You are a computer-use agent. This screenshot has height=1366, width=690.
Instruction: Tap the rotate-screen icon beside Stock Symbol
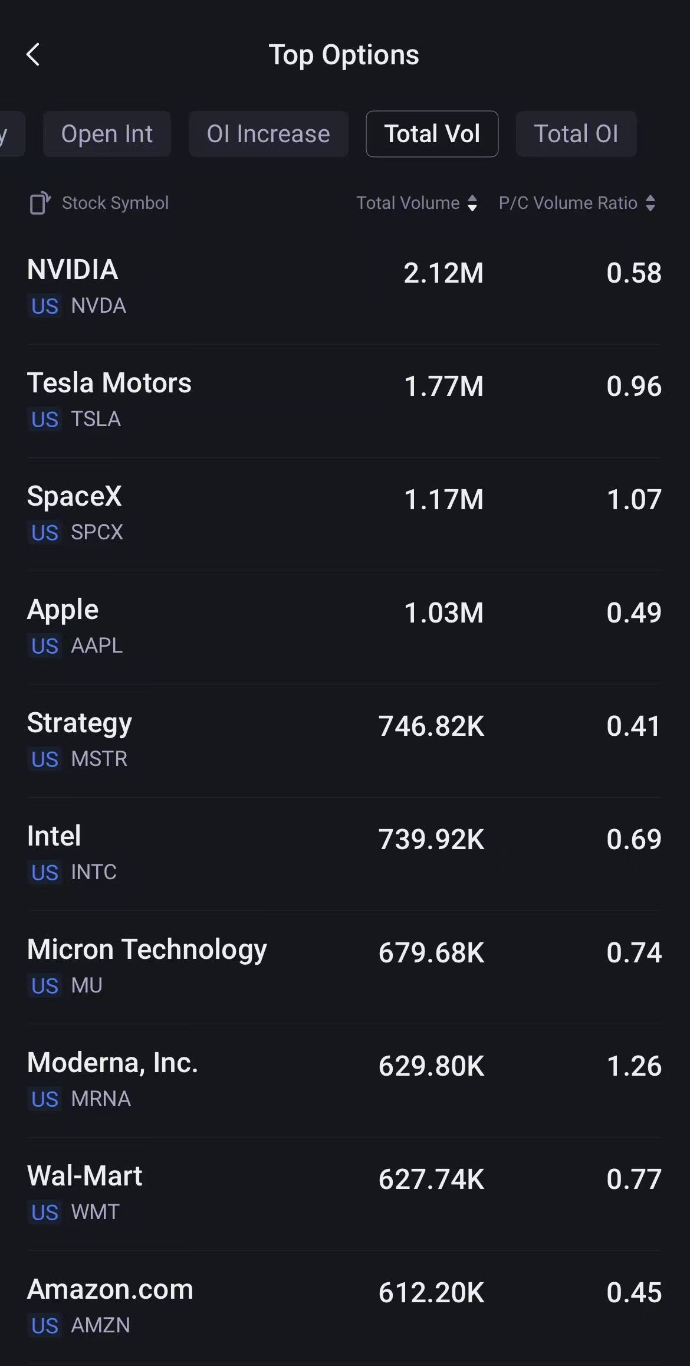[x=40, y=203]
